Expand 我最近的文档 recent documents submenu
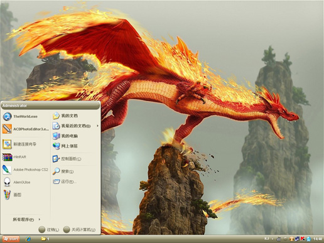Image resolution: width=324 pixels, height=243 pixels. pyautogui.click(x=75, y=126)
